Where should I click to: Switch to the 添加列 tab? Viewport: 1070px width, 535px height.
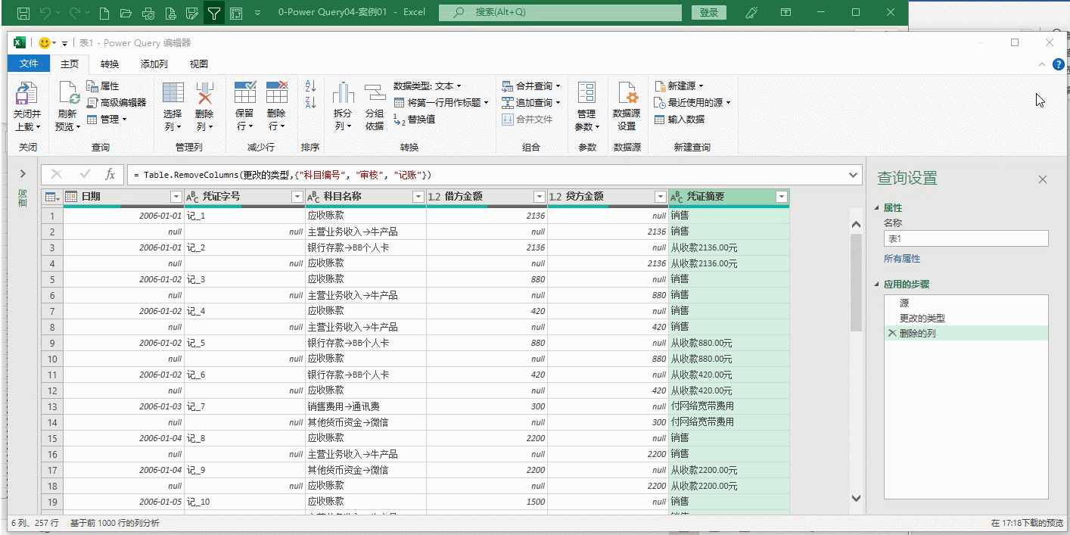coord(154,64)
